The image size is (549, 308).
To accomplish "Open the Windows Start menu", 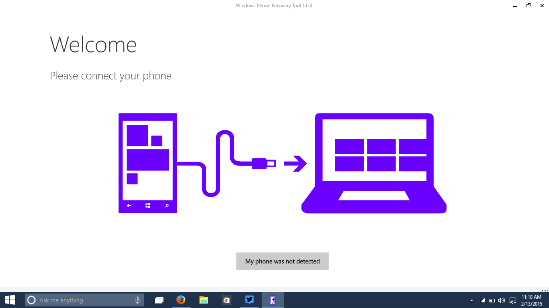I will 10,300.
